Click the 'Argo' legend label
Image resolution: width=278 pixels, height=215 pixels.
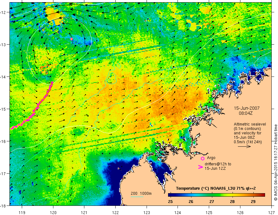tap(211, 158)
